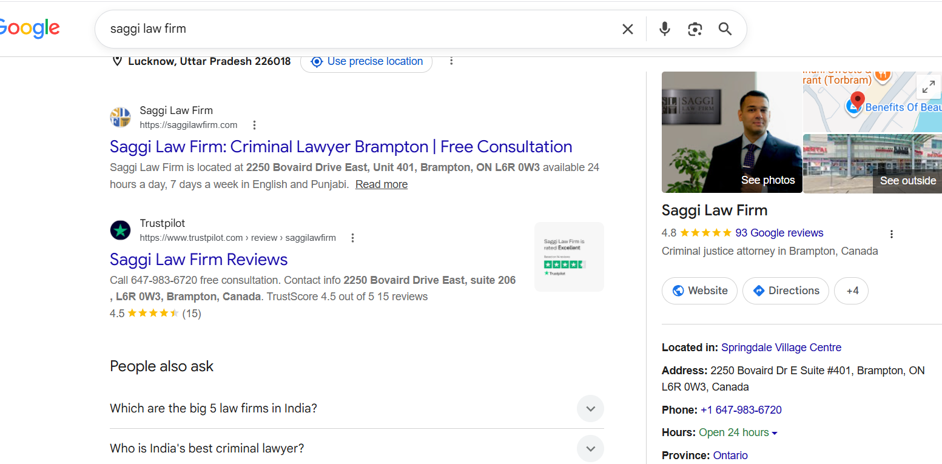942x464 pixels.
Task: Click the +4 more actions button
Action: (851, 291)
